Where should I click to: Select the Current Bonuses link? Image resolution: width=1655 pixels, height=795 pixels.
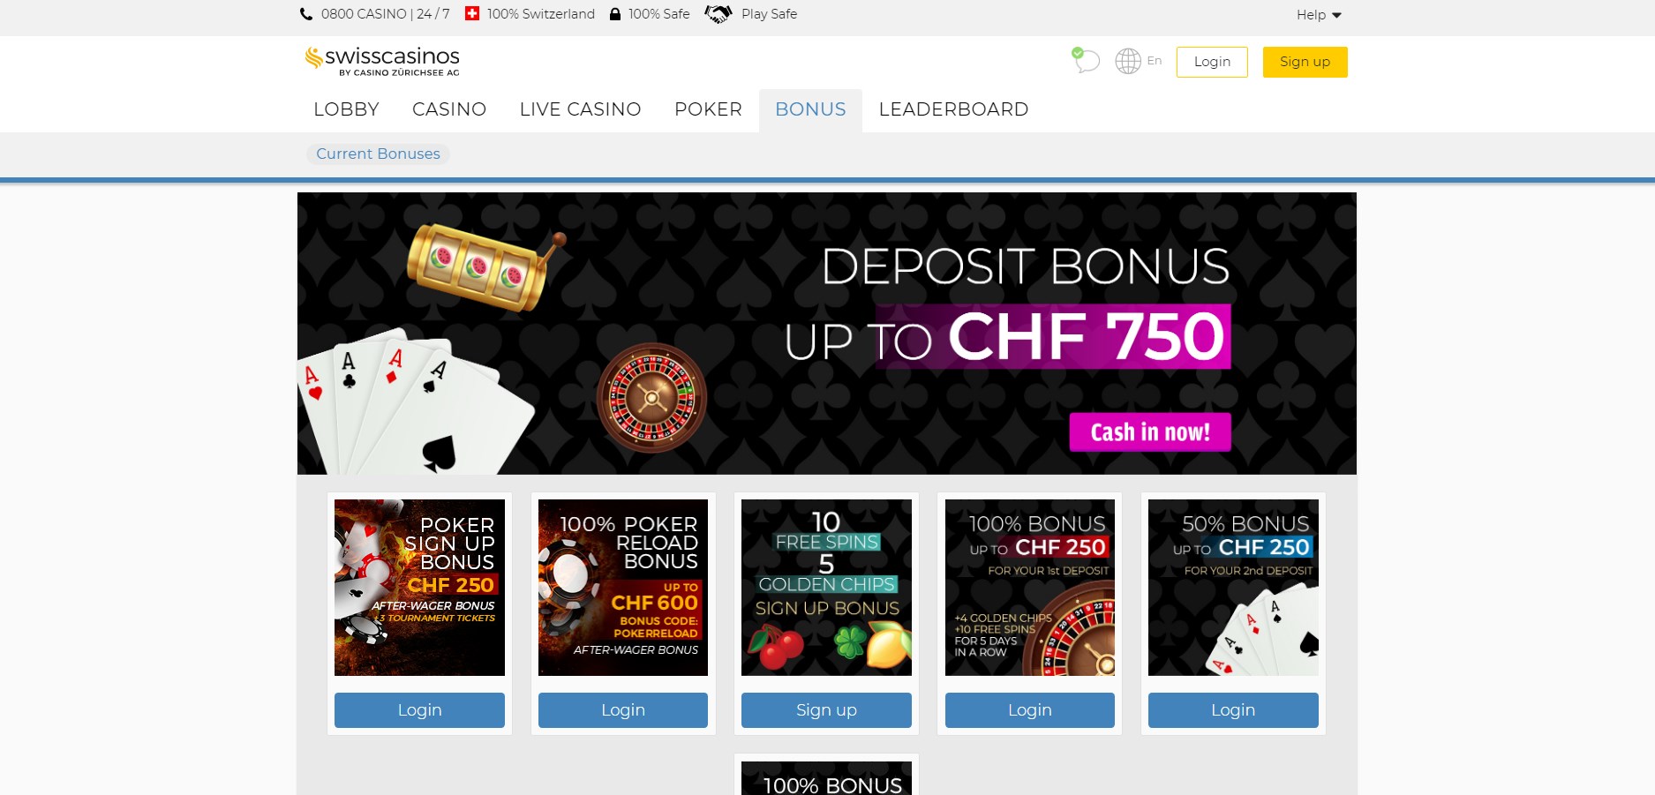(378, 154)
